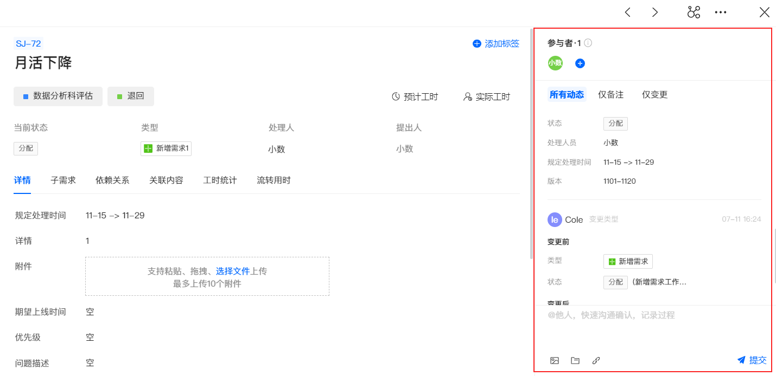Change the 小数 handler field
The width and height of the screenshot is (776, 376).
pos(277,149)
